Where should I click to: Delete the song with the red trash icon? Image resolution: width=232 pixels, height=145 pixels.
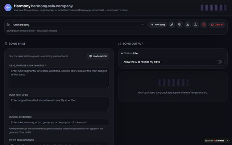[x=204, y=25]
